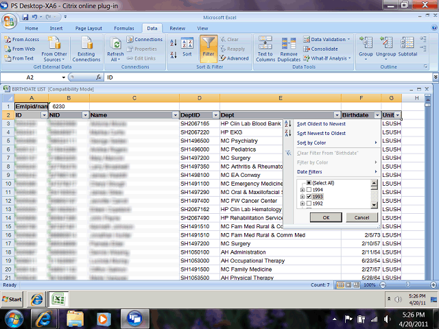
Task: Click the Group outline icon
Action: tap(366, 48)
